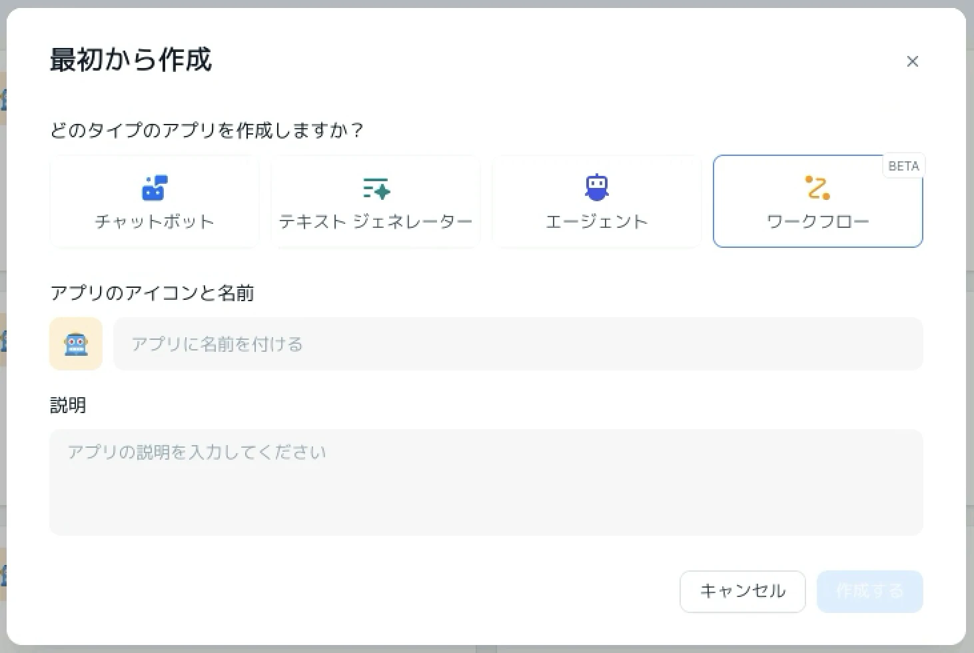Pick the エージェント app type card

[x=596, y=201]
